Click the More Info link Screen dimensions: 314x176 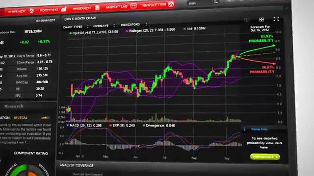259,129
